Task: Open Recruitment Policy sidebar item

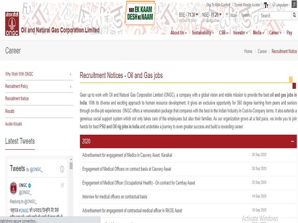Action: point(17,86)
